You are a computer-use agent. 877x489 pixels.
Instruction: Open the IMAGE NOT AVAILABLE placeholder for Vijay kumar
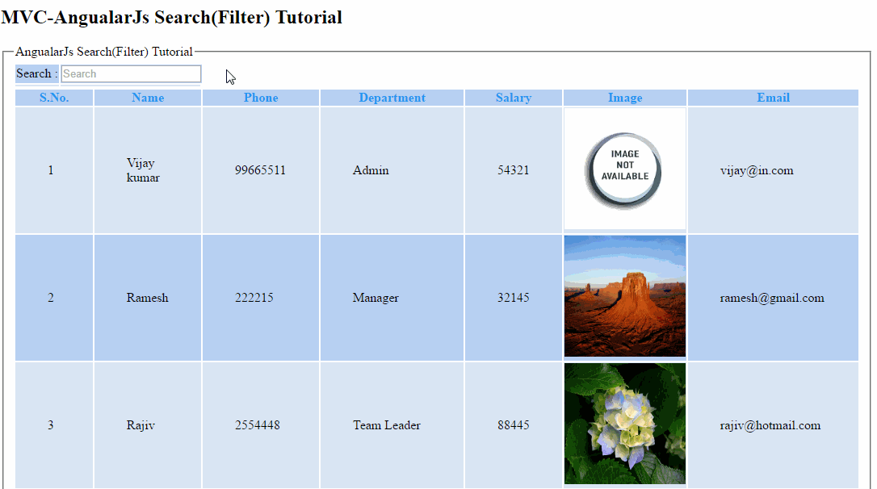pyautogui.click(x=624, y=169)
